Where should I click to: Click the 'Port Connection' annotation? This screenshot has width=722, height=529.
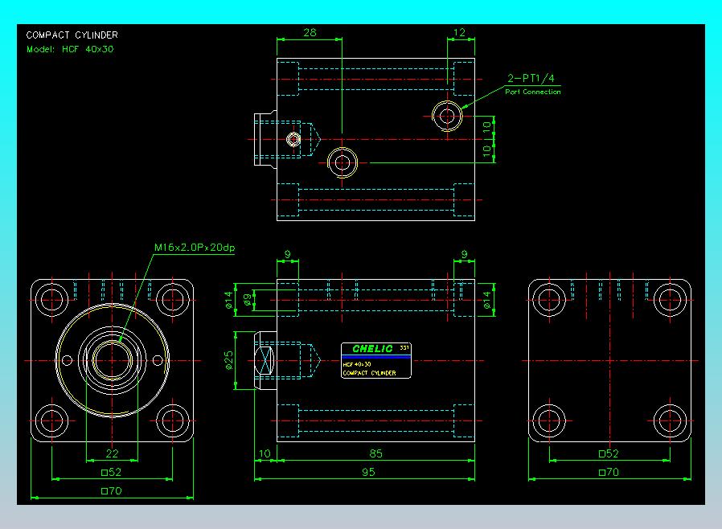point(533,92)
